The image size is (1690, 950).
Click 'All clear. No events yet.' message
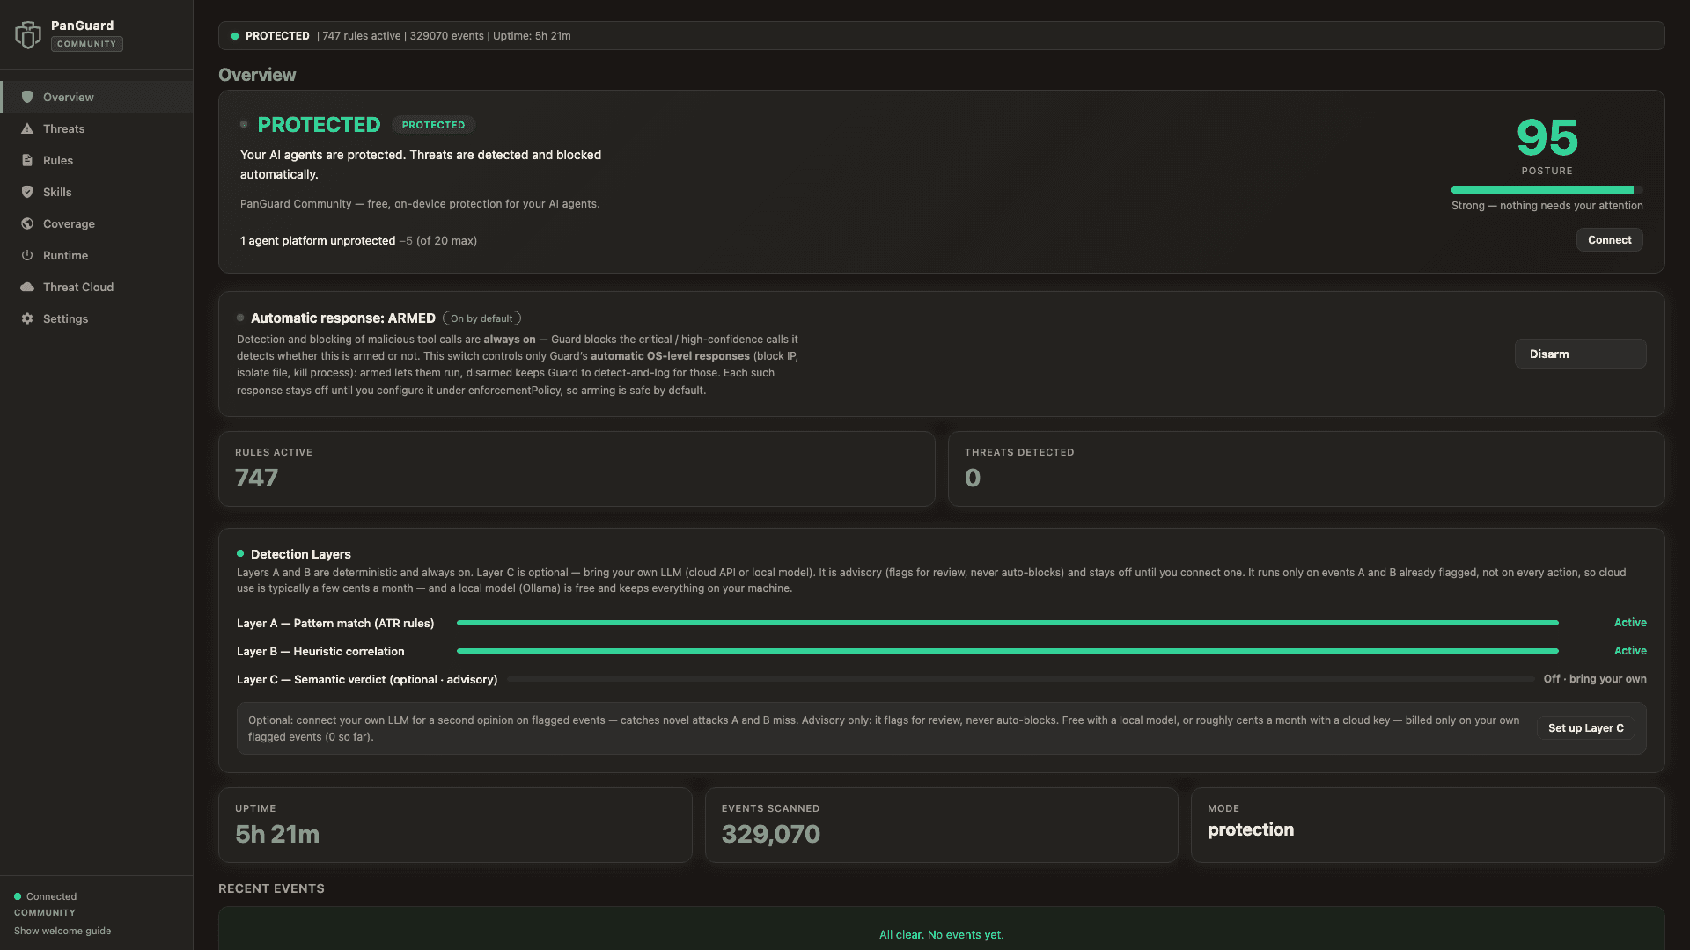[x=941, y=934]
